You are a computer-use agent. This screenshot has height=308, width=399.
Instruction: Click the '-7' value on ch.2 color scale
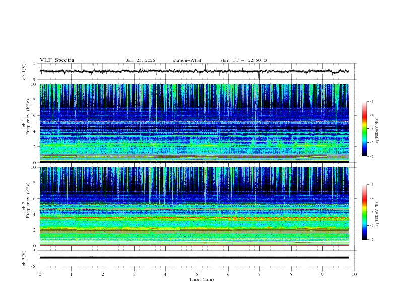click(x=371, y=239)
